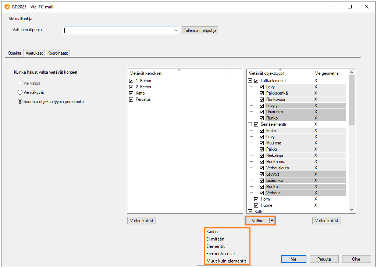Uncheck the Palkkikenkä object type checkbox
The image size is (377, 268).
262,93
